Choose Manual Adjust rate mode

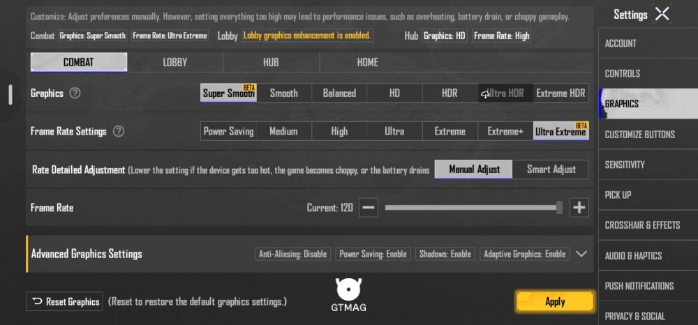[474, 169]
